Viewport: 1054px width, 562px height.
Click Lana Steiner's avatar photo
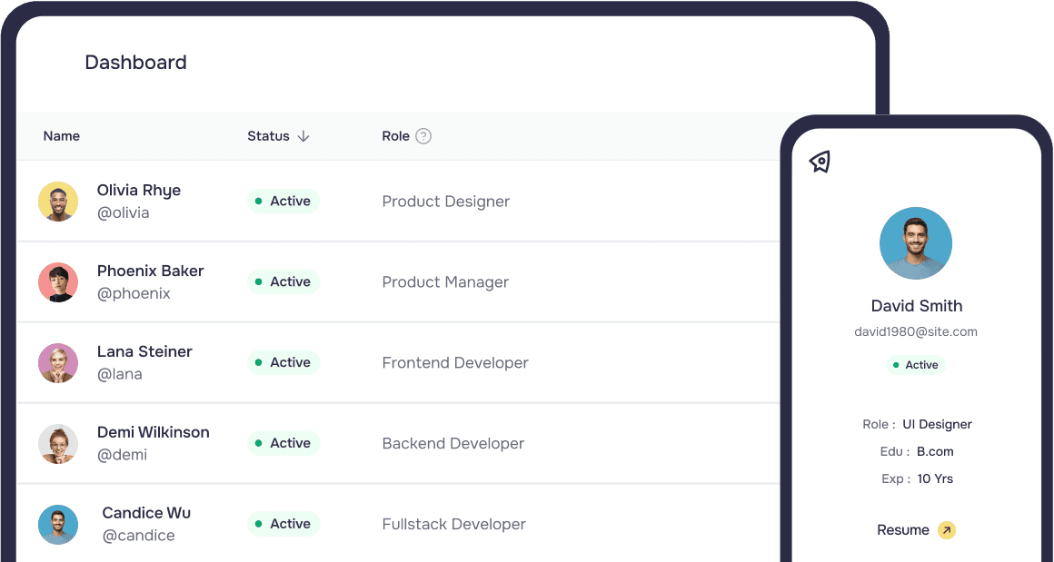[58, 362]
